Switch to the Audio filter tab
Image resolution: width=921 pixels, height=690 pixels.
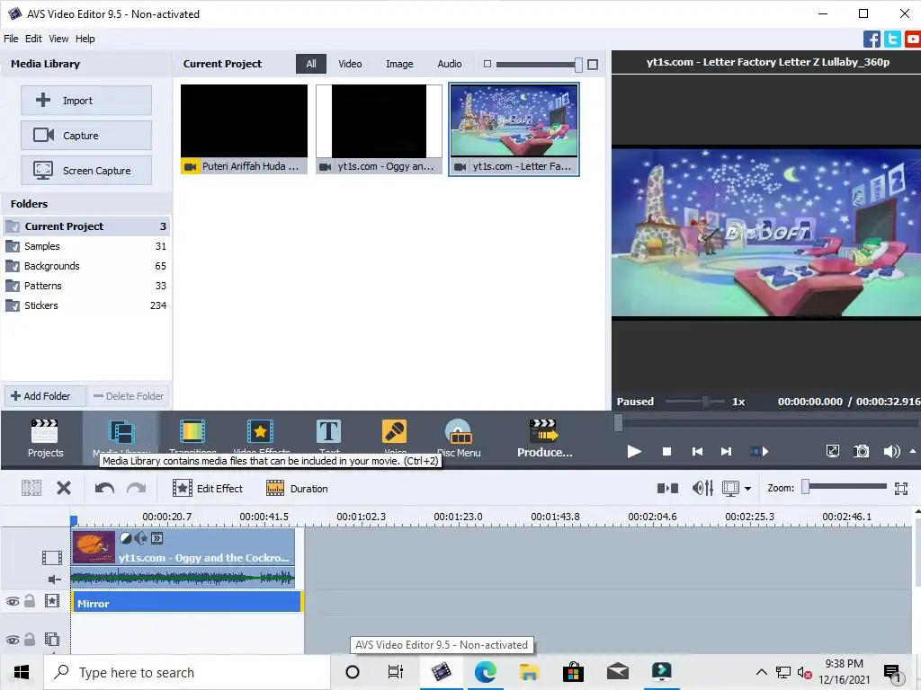(450, 64)
